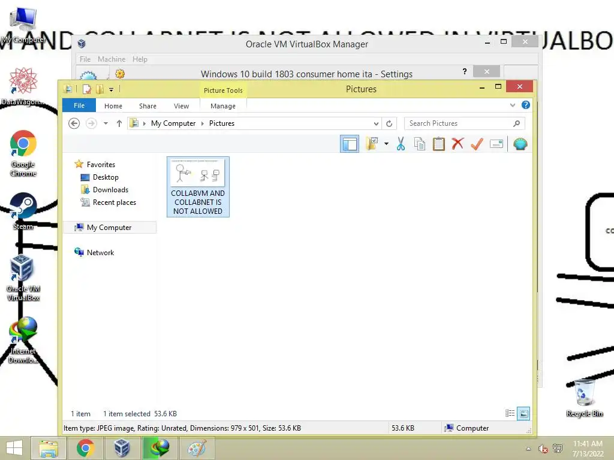This screenshot has width=614, height=460.
Task: Open the folder options toolbar icon
Action: click(372, 144)
